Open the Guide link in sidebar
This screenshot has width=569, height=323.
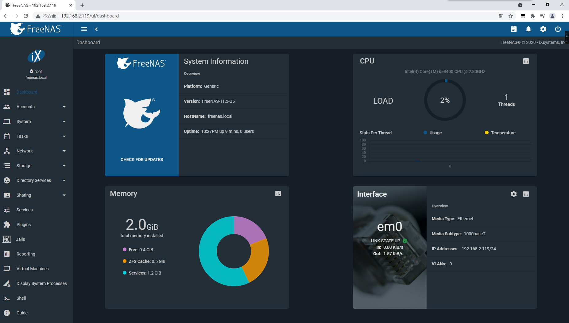pos(22,313)
